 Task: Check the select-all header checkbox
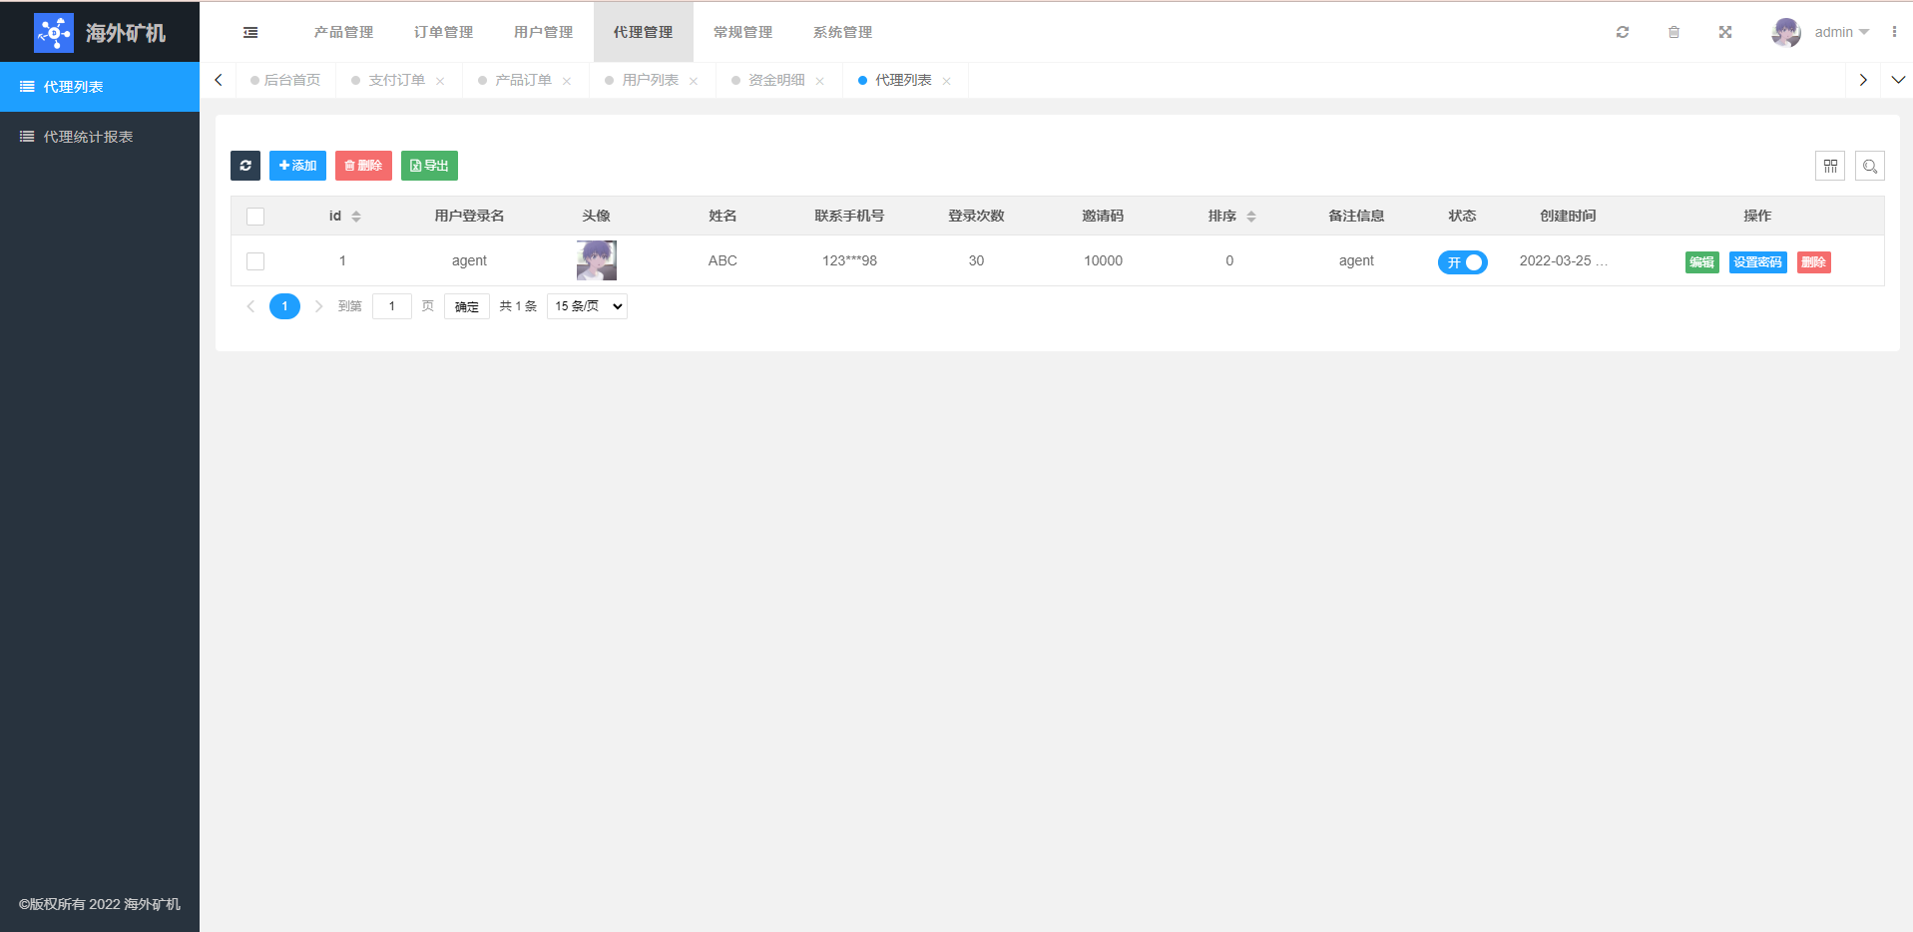(x=255, y=217)
